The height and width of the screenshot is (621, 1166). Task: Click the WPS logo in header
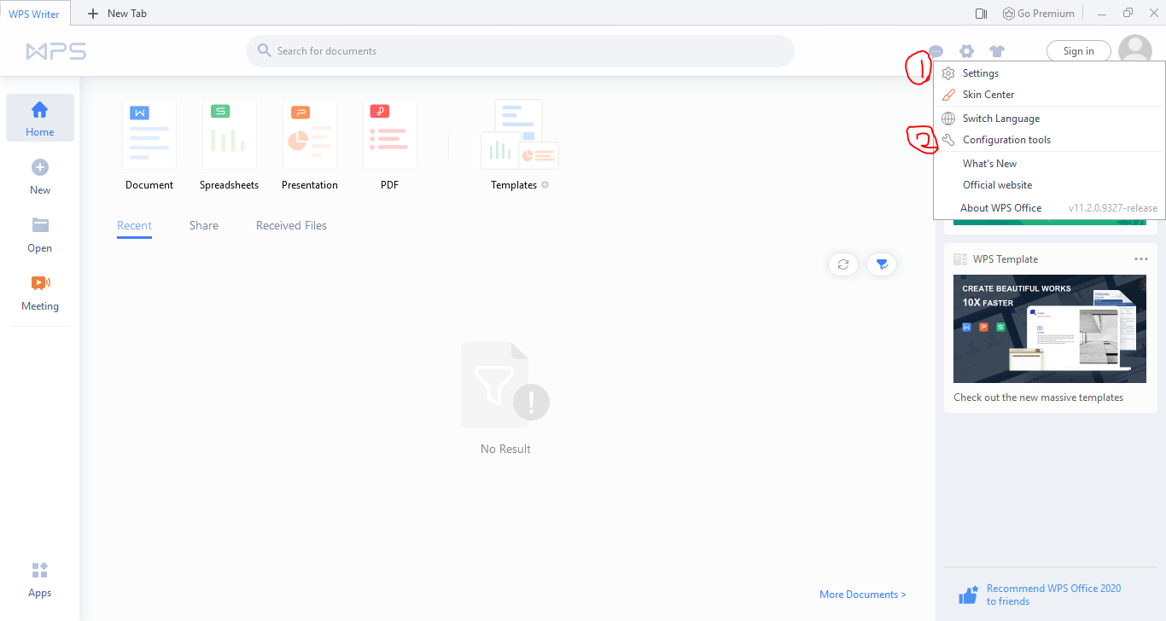coord(56,51)
